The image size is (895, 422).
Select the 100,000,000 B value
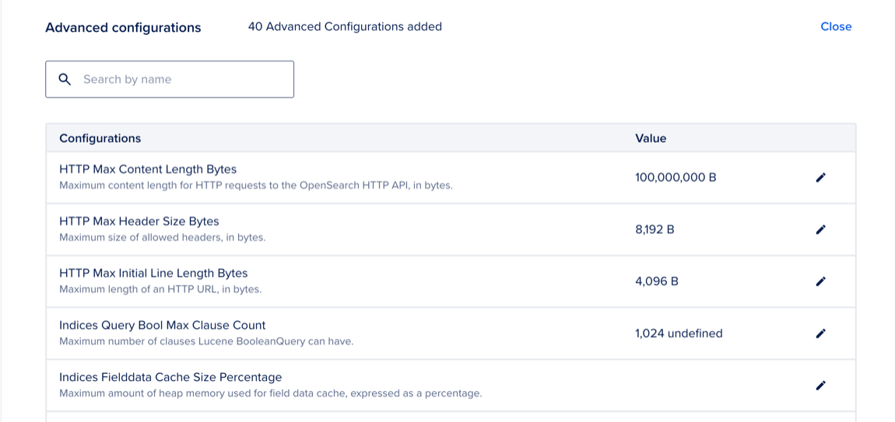(676, 177)
